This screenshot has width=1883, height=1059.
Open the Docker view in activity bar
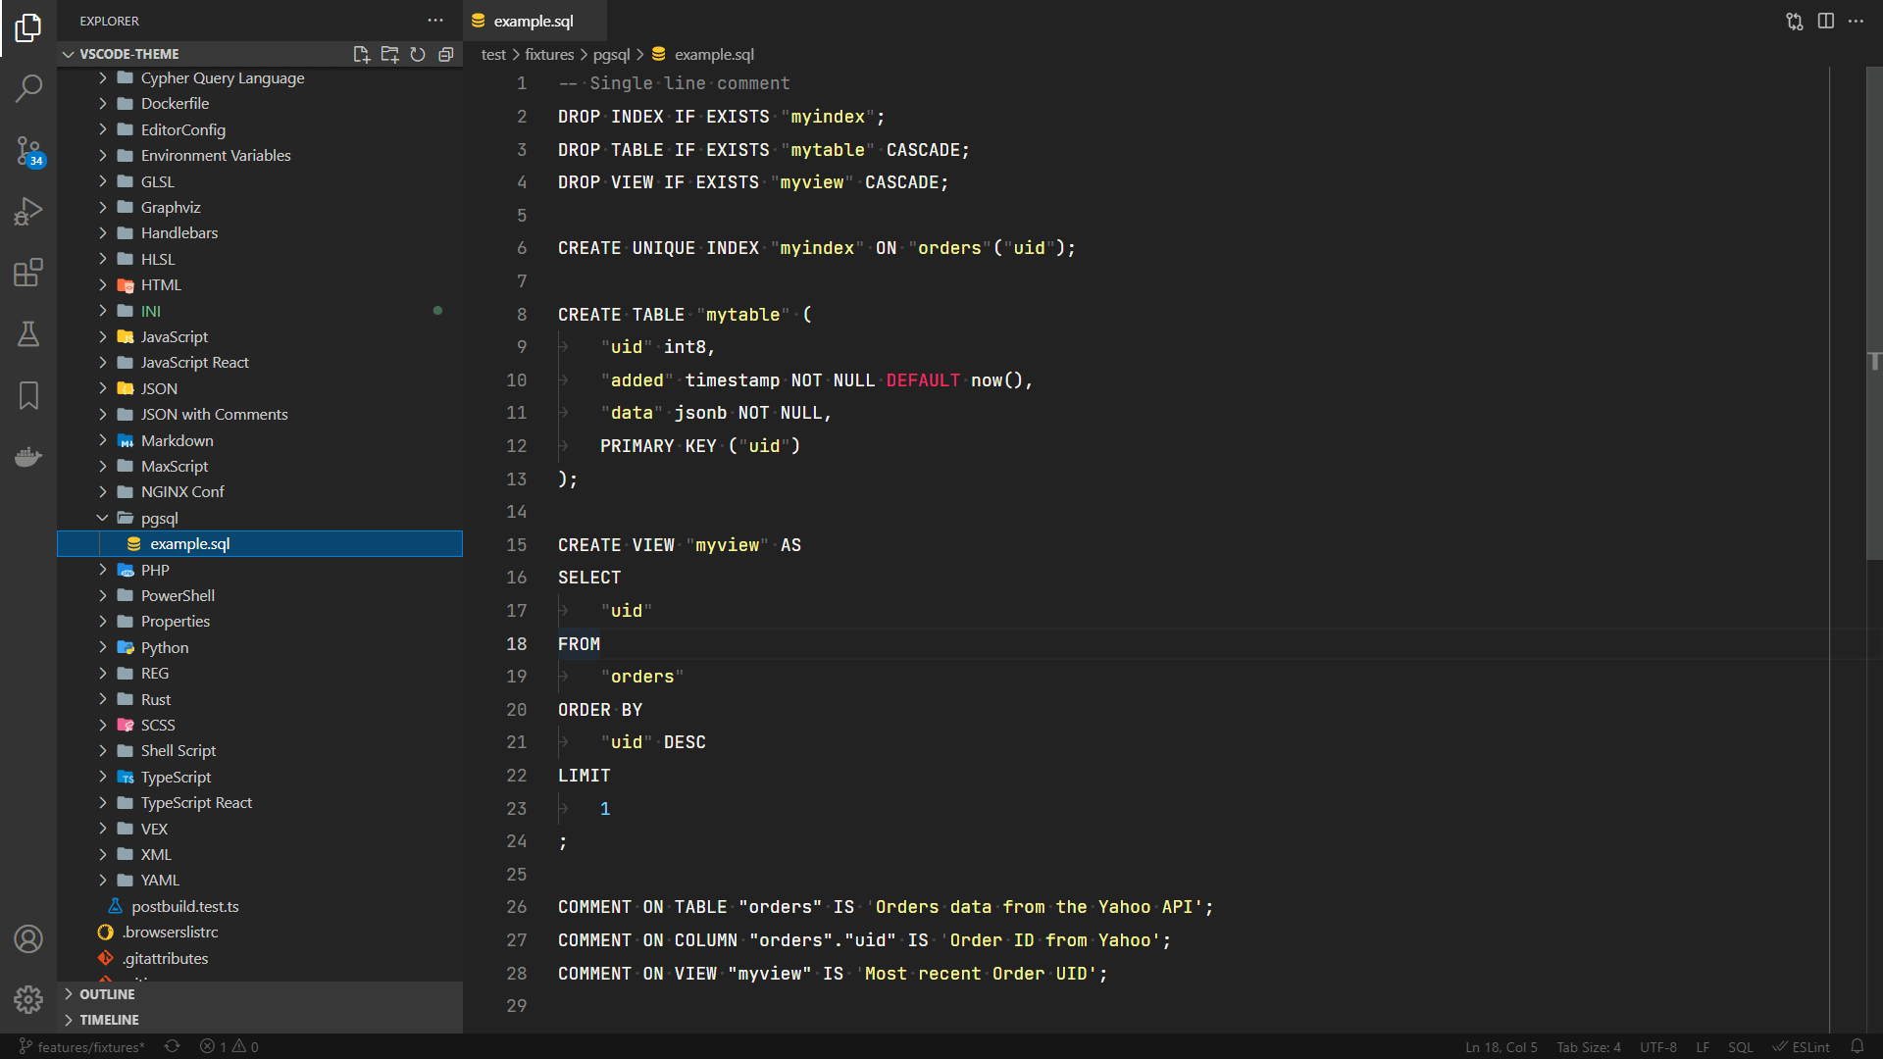(x=28, y=457)
